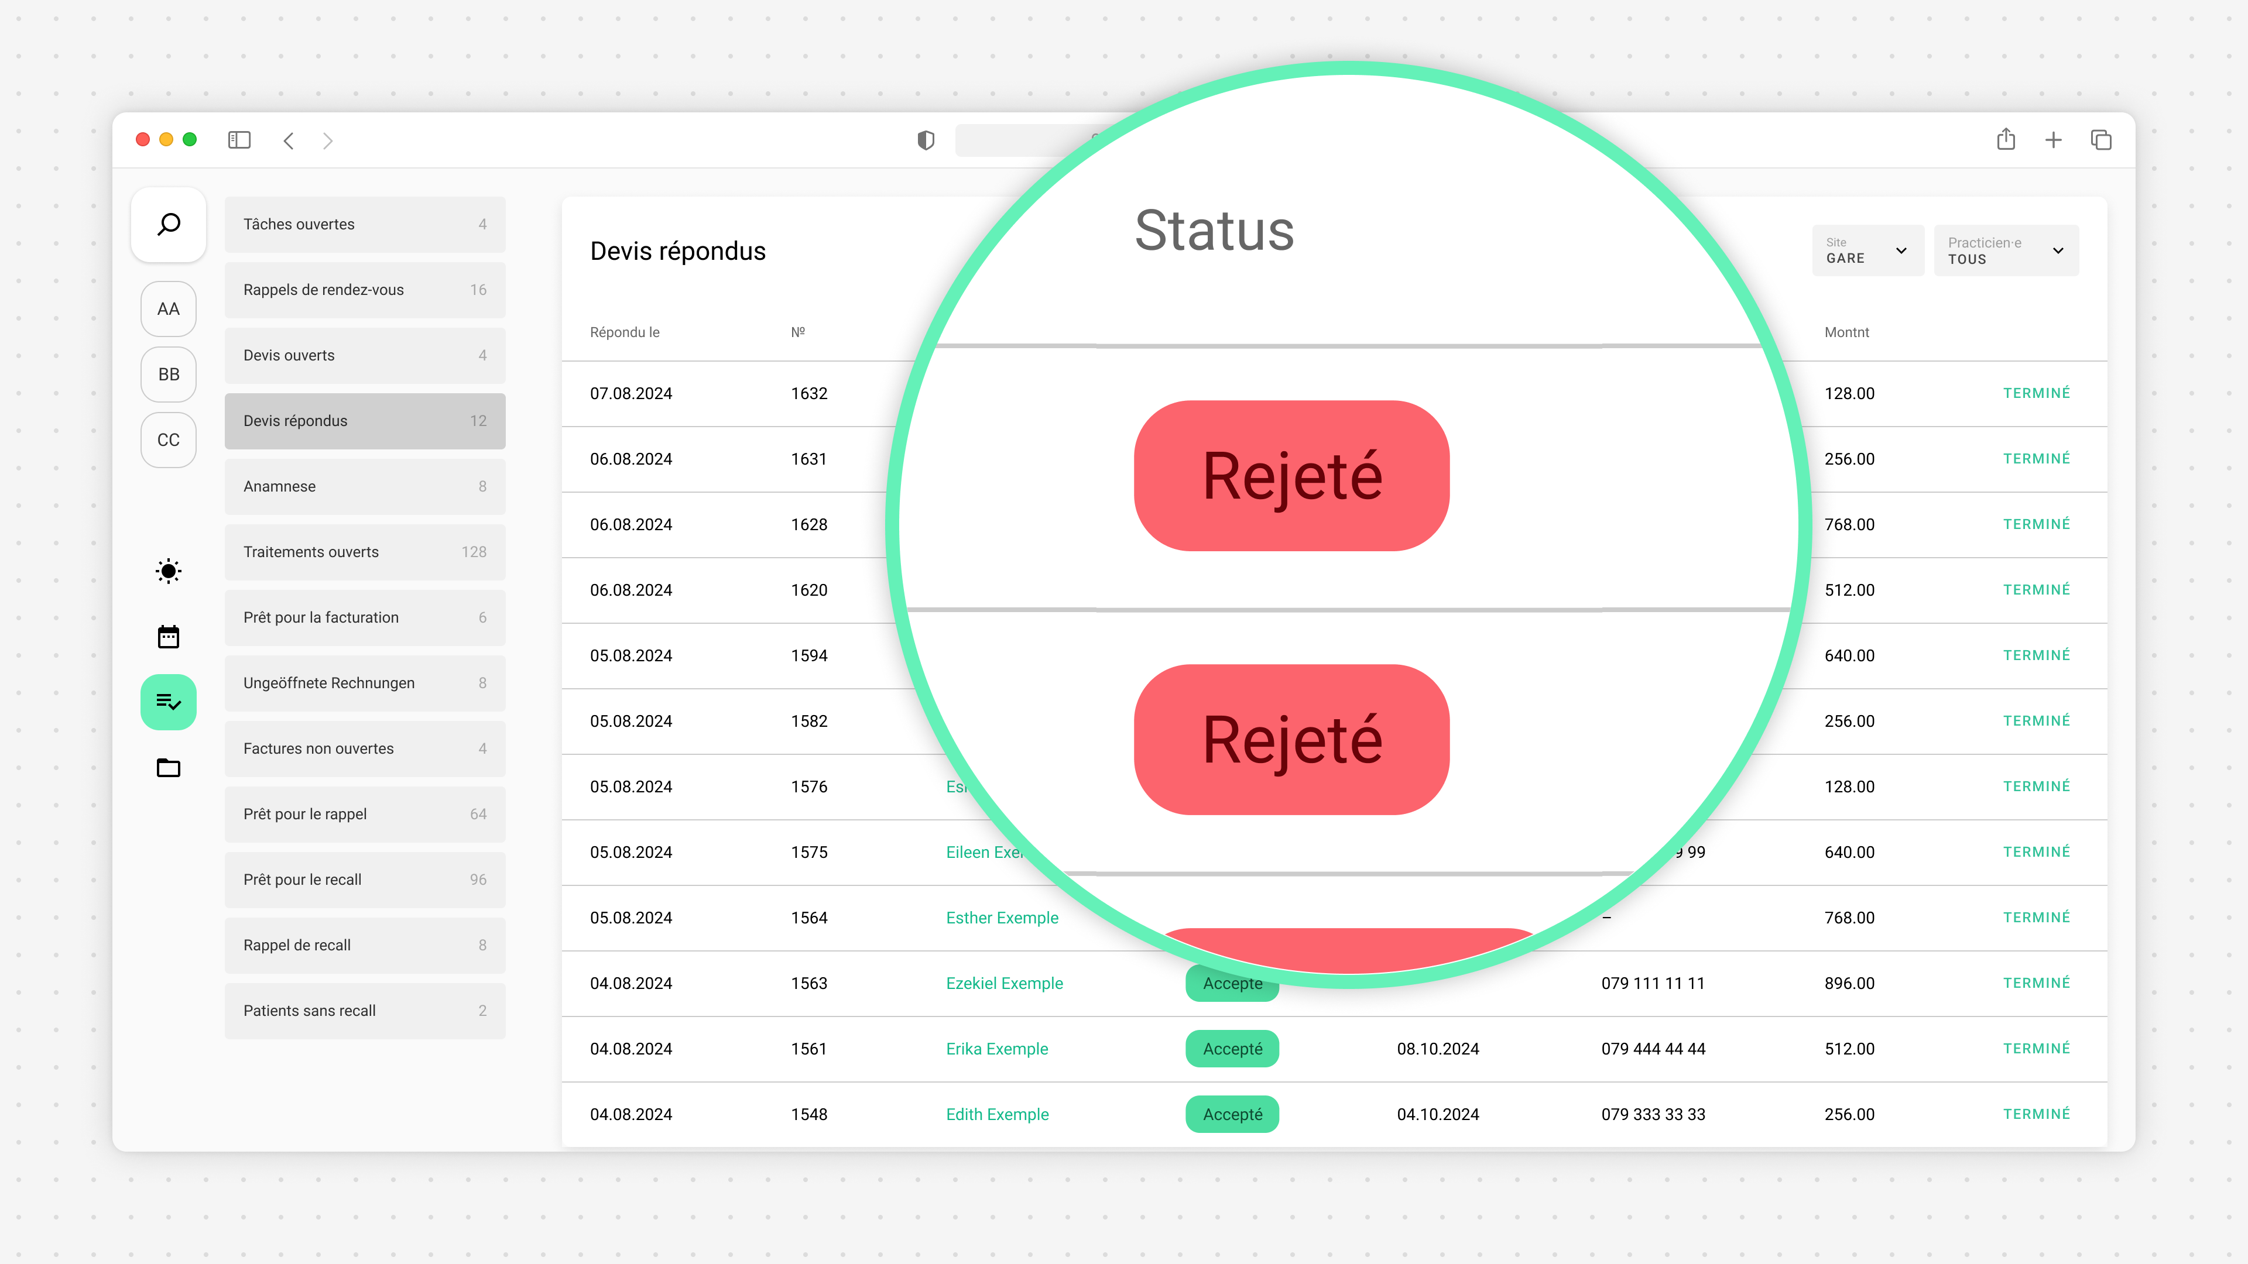Click the search magnifier icon
The width and height of the screenshot is (2248, 1264).
[x=169, y=224]
